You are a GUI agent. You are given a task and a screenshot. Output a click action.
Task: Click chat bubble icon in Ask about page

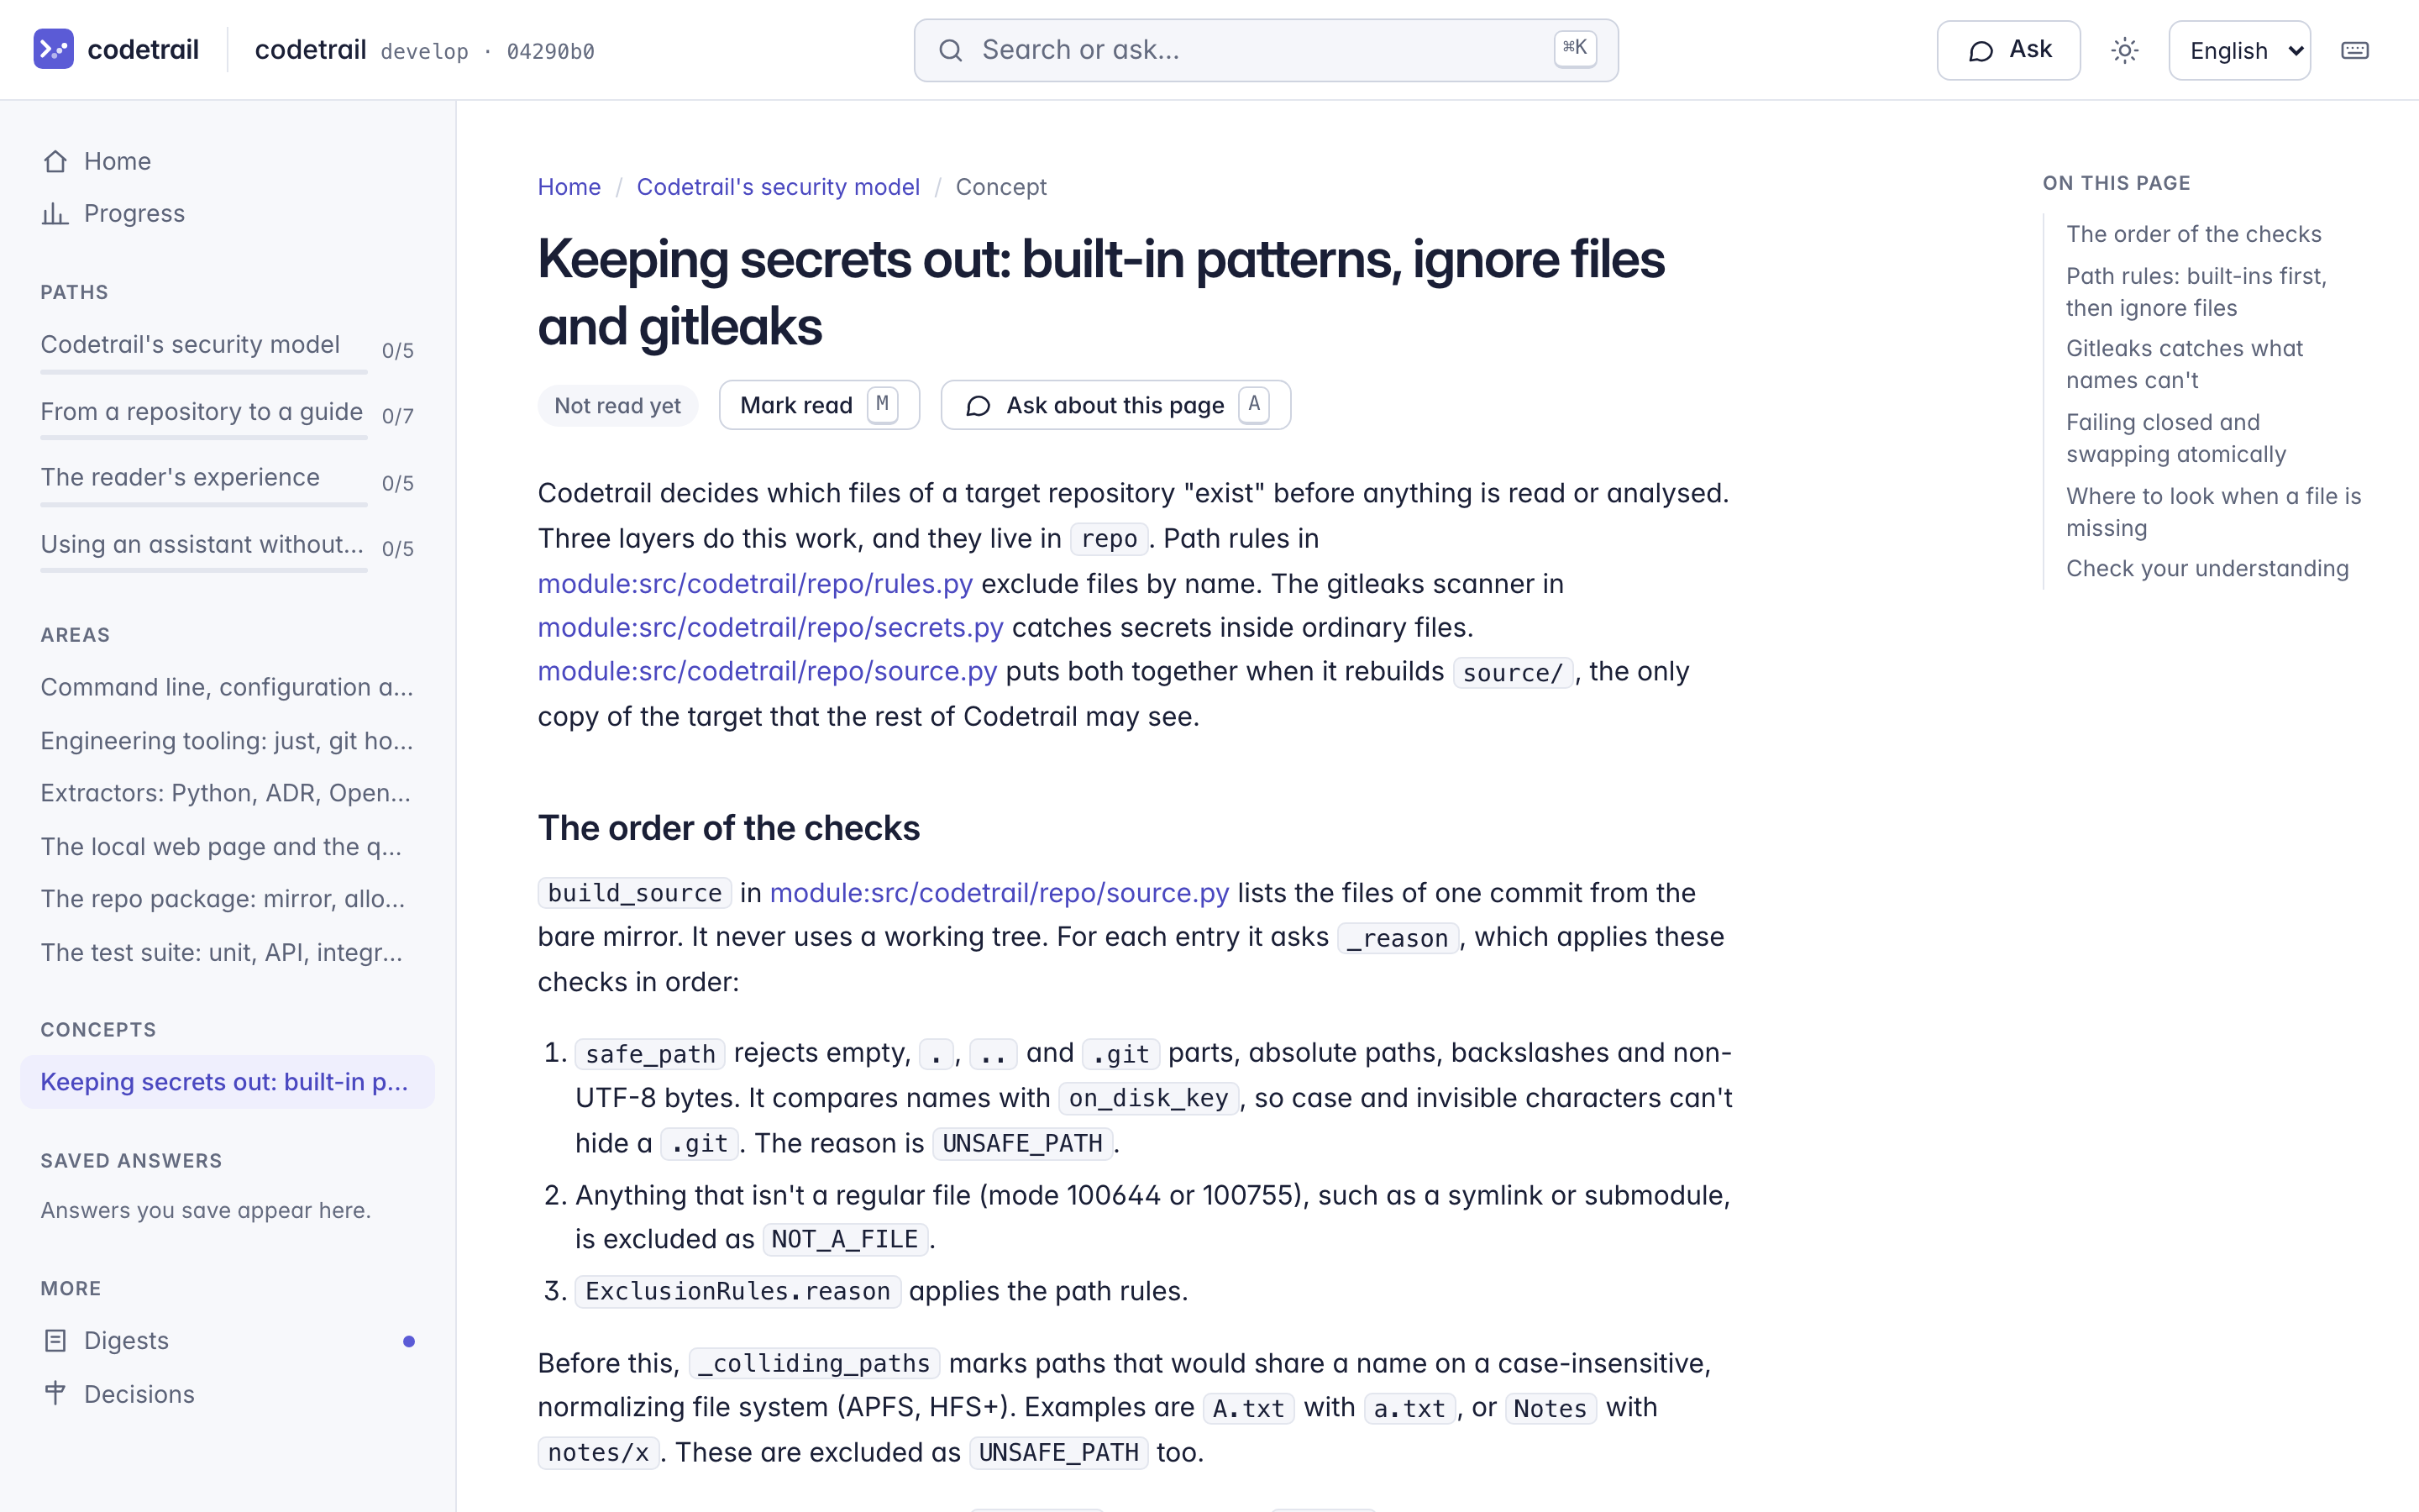pyautogui.click(x=978, y=406)
